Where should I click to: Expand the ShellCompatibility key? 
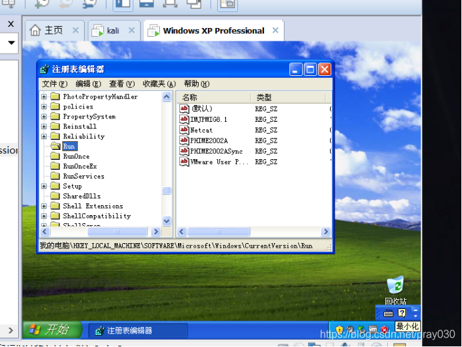click(44, 216)
